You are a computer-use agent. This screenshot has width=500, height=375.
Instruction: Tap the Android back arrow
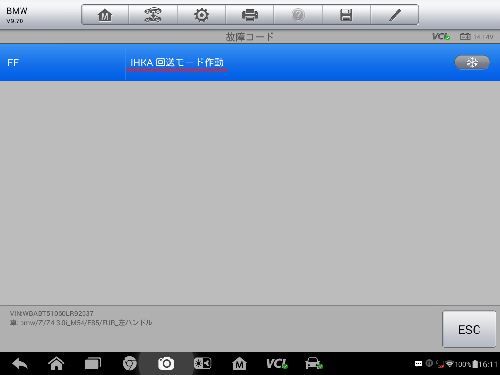[20, 363]
